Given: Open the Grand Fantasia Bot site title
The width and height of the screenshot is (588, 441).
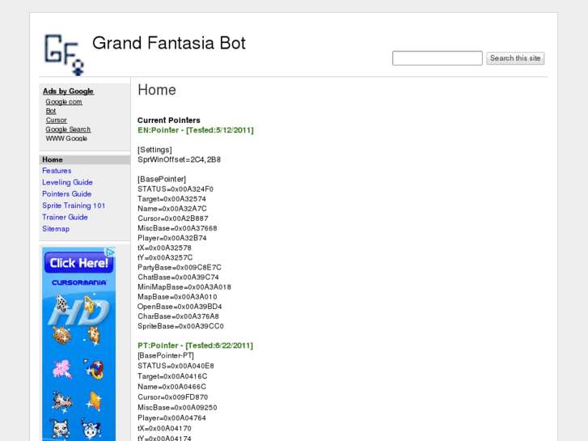Looking at the screenshot, I should pos(169,43).
